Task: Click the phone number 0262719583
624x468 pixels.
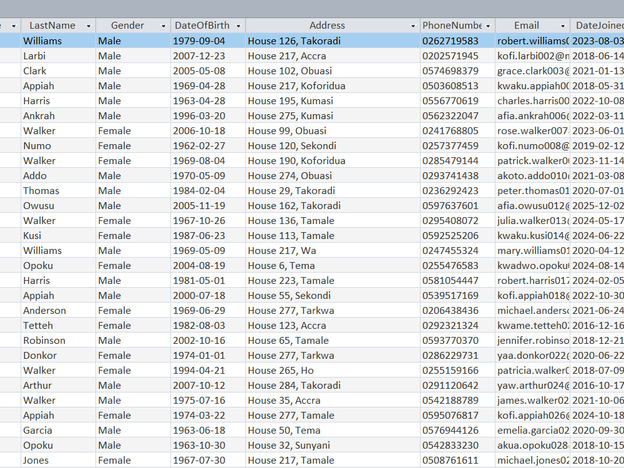Action: (457, 41)
